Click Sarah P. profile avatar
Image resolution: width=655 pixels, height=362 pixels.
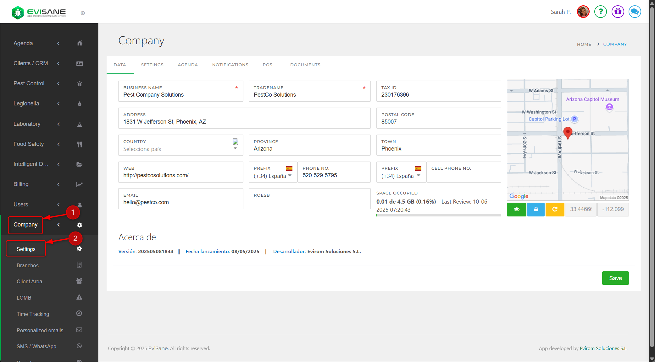point(583,12)
